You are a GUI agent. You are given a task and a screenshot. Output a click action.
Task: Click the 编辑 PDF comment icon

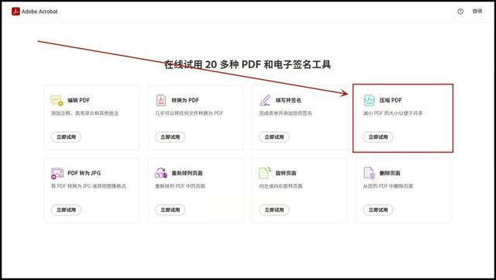[x=57, y=100]
